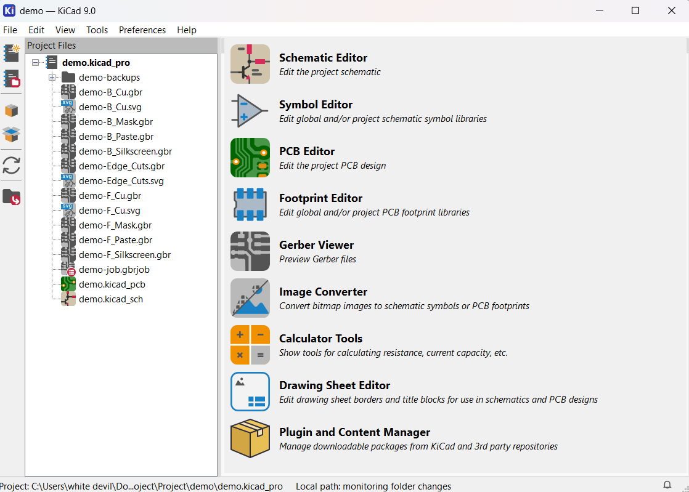Click the Drawing Sheet Editor title text
The height and width of the screenshot is (492, 689).
coord(335,385)
